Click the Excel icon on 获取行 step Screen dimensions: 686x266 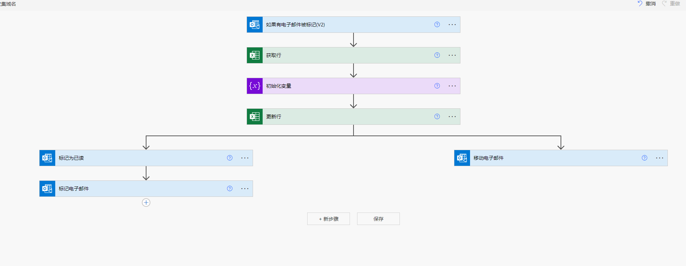coord(255,55)
